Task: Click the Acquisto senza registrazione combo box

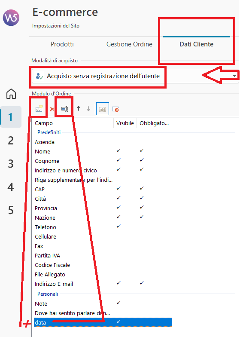Action: (x=136, y=76)
